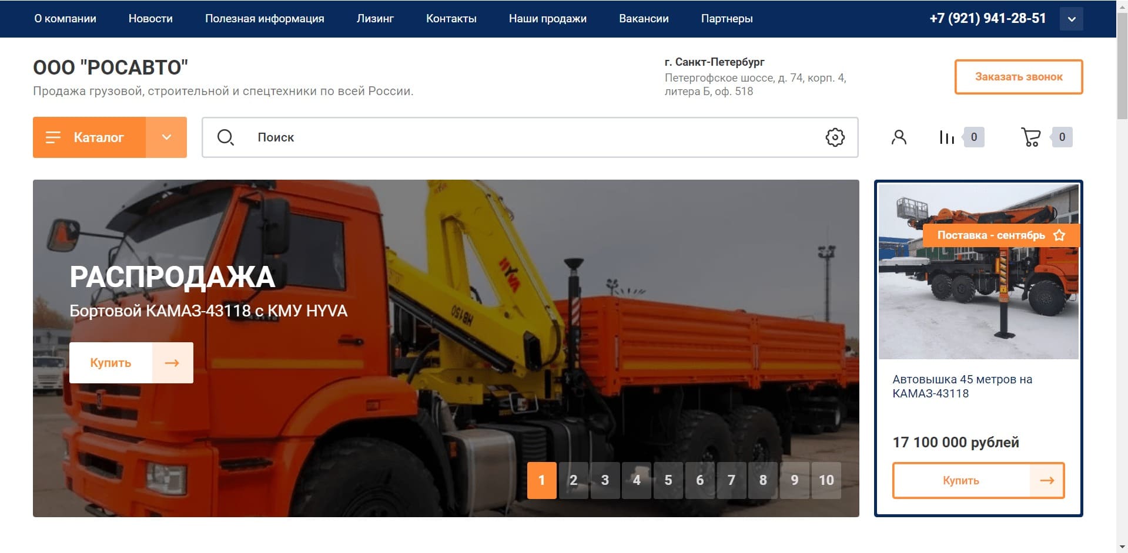
Task: Open the О компании menu item
Action: [65, 19]
